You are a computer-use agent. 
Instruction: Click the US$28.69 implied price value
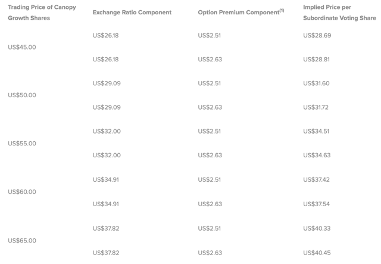(317, 36)
